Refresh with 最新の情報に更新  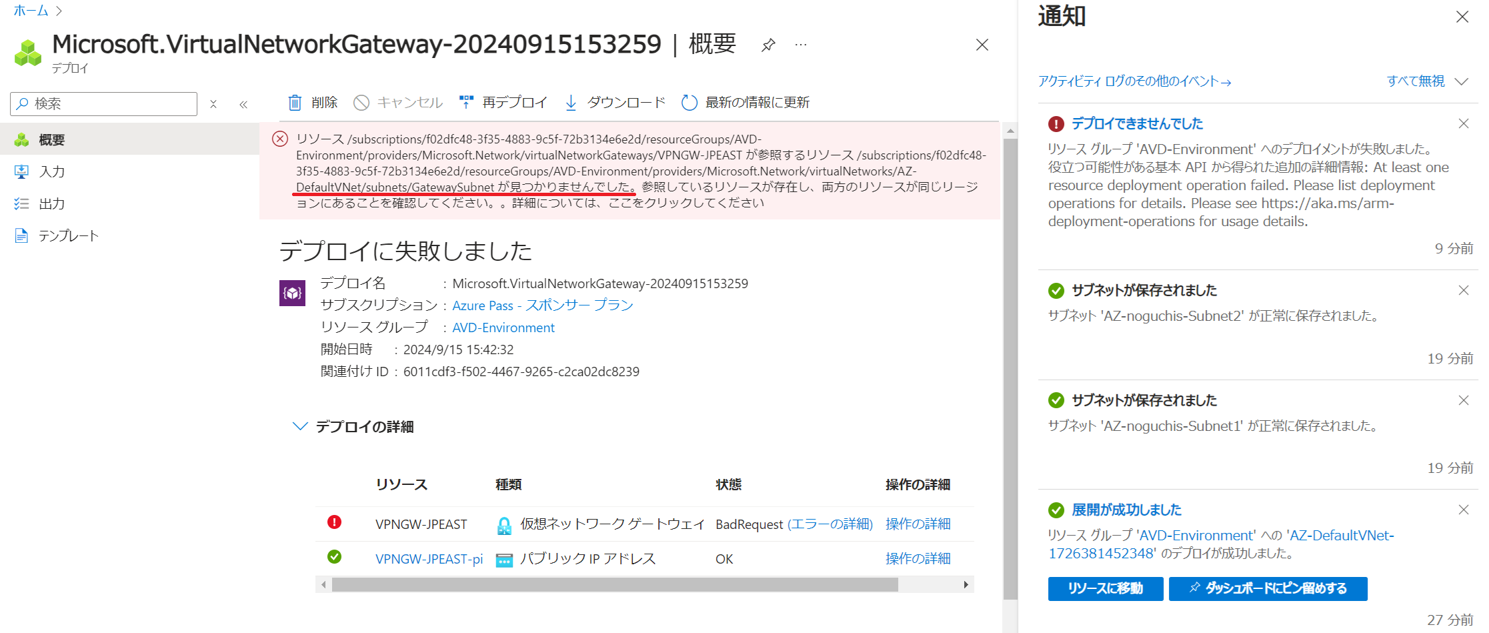point(746,103)
